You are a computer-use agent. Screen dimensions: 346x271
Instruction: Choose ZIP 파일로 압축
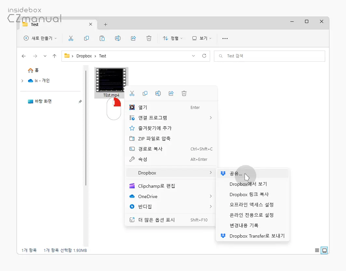[x=171, y=138]
